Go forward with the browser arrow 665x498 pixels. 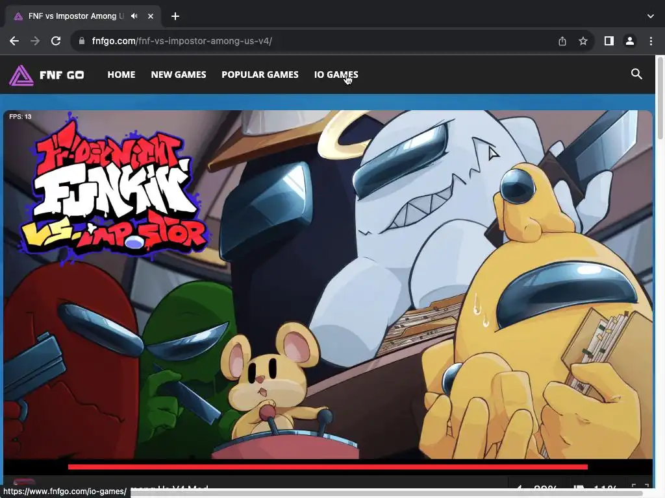point(35,41)
